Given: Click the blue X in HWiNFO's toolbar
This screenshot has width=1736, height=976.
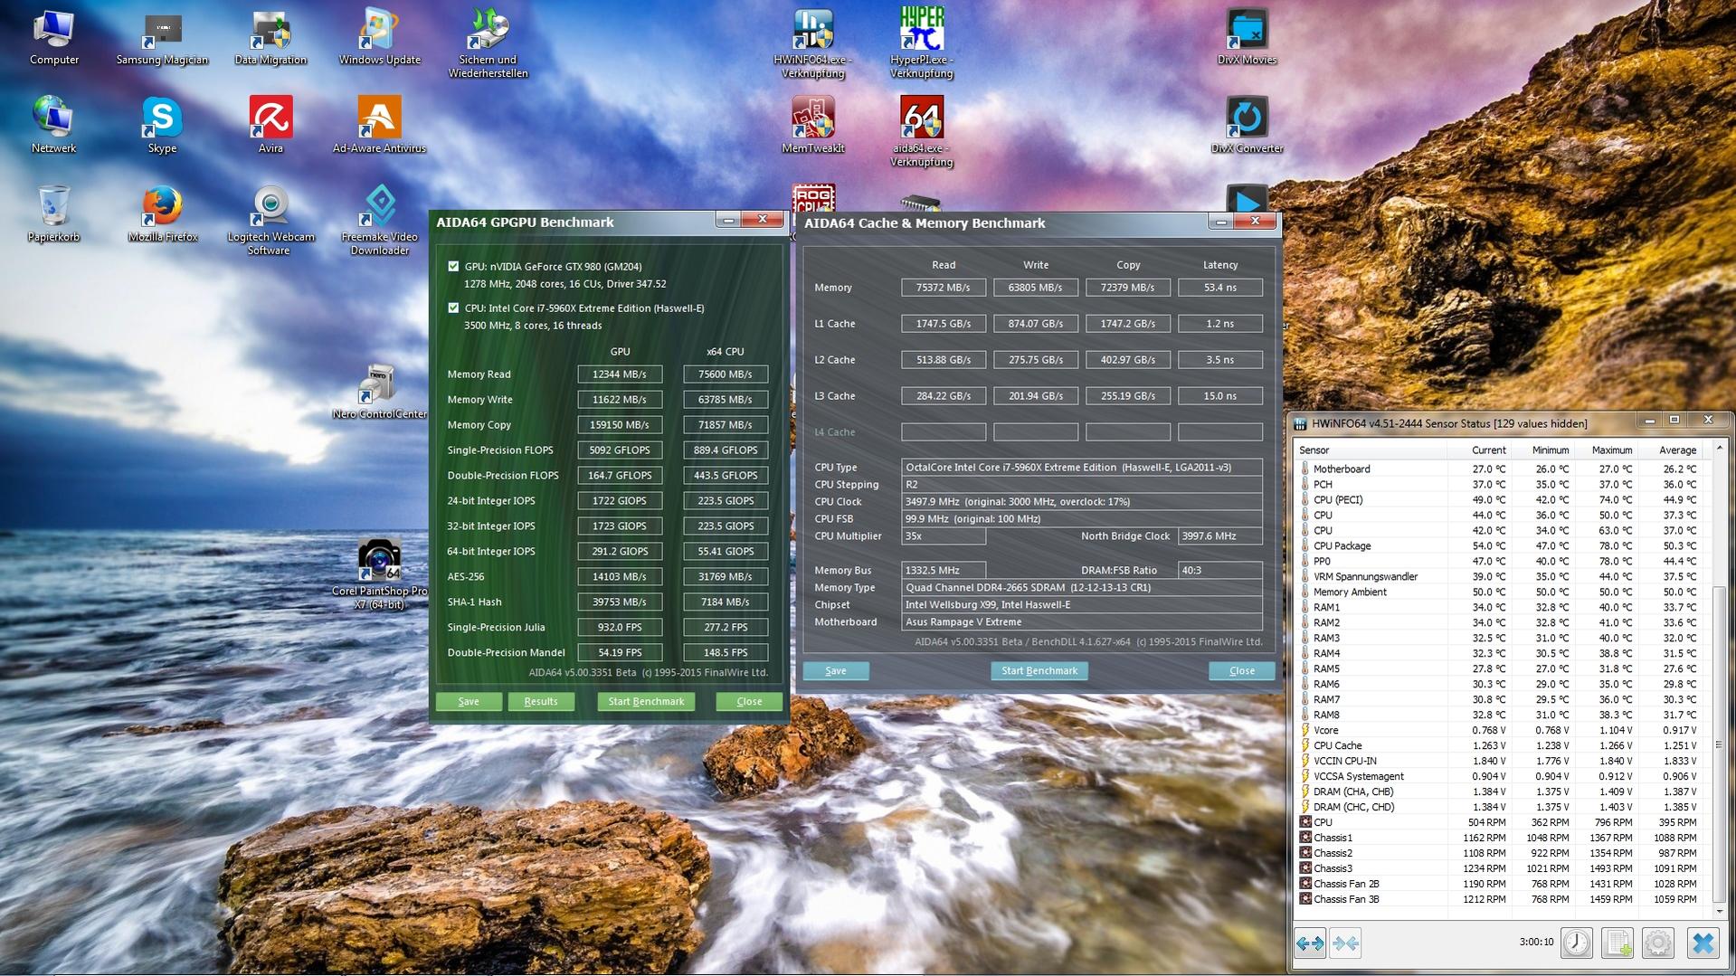Looking at the screenshot, I should (x=1703, y=943).
